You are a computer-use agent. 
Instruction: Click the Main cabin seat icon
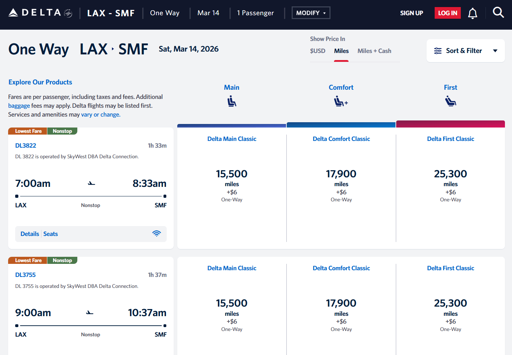click(x=232, y=102)
